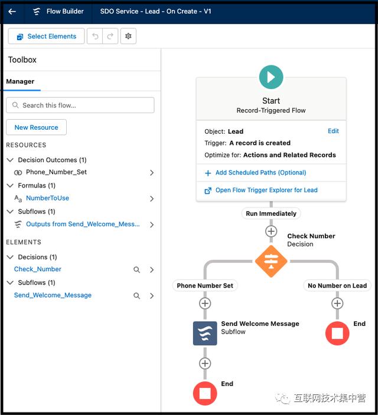
Task: Click the back arrow in header
Action: (12, 11)
